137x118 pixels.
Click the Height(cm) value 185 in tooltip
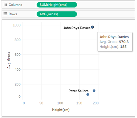click(x=123, y=47)
